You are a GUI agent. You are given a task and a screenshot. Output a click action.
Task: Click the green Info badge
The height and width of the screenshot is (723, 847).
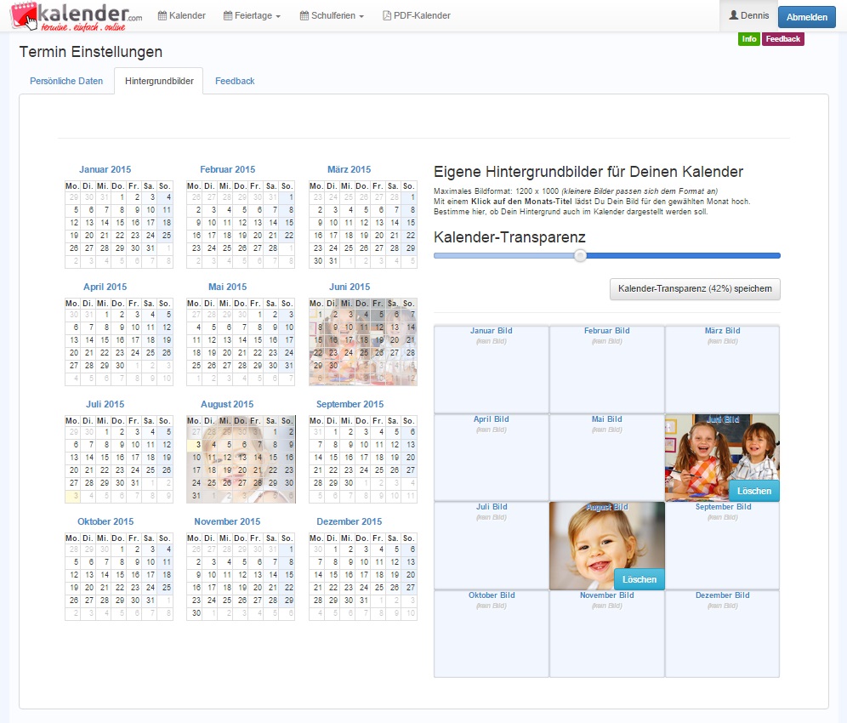pos(748,39)
